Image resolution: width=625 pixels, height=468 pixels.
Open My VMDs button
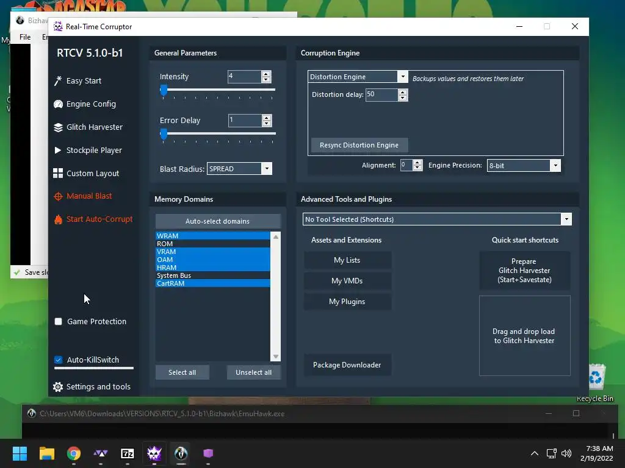click(x=347, y=281)
